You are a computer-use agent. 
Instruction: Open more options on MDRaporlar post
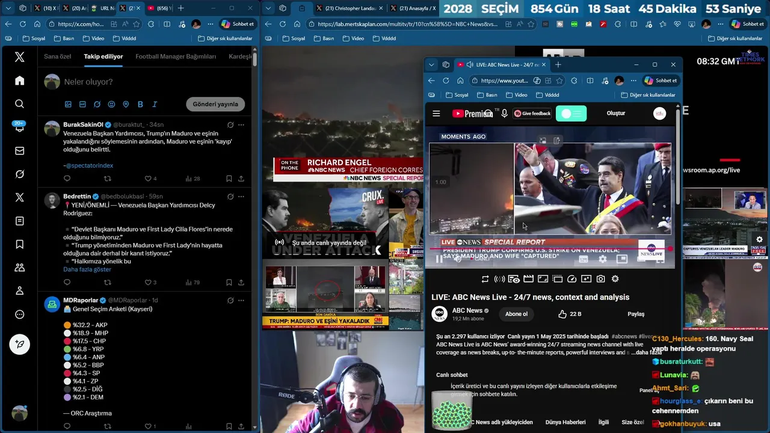coord(241,300)
